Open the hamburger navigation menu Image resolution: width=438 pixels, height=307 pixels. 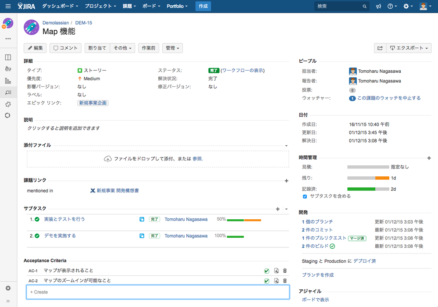click(x=8, y=6)
